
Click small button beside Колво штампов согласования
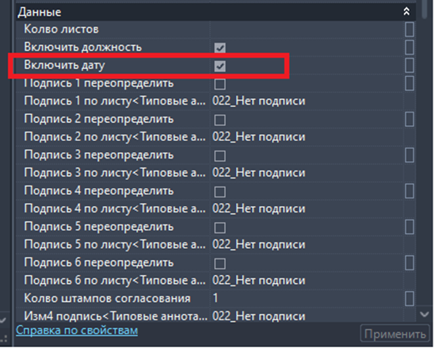click(x=410, y=299)
